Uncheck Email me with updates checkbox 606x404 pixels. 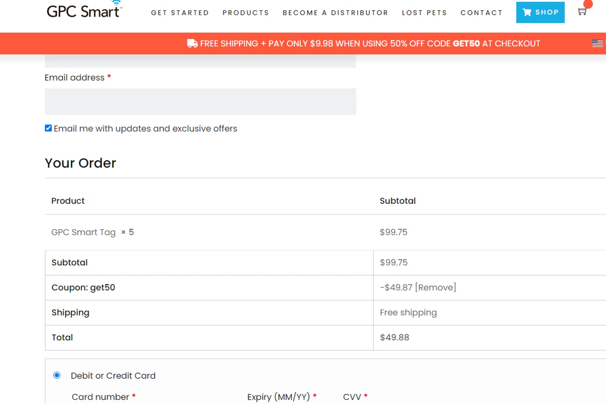click(48, 128)
